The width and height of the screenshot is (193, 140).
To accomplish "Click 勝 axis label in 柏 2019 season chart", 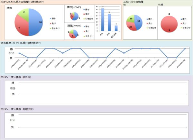I will [13, 83].
